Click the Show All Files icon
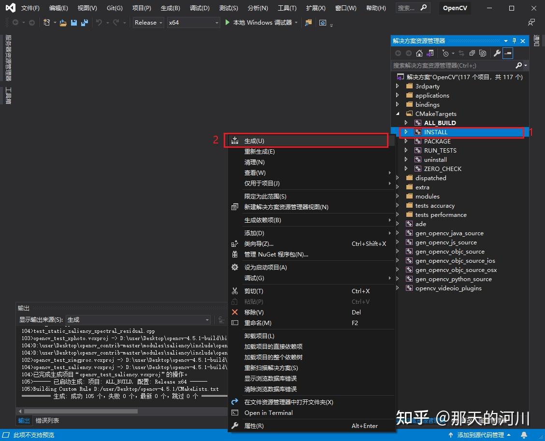 pyautogui.click(x=483, y=53)
